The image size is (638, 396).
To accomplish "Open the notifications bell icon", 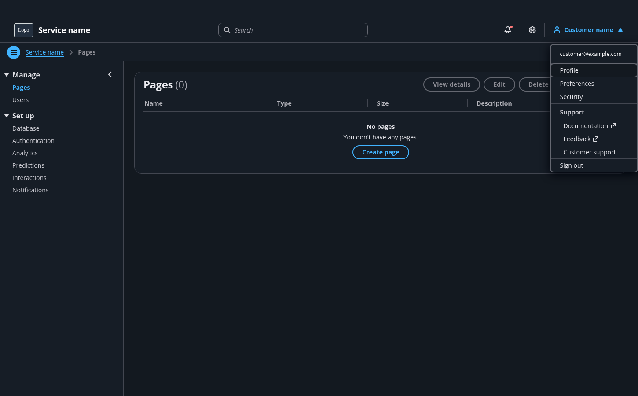I will click(x=508, y=30).
